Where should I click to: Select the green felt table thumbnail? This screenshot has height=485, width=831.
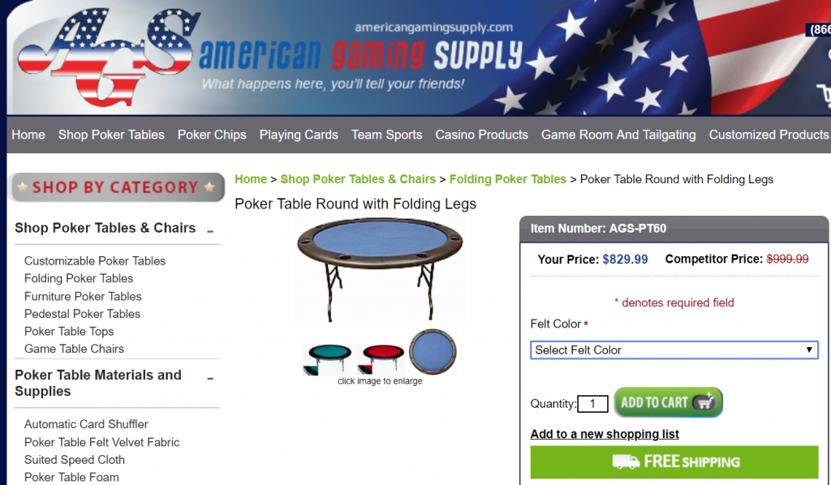click(328, 358)
